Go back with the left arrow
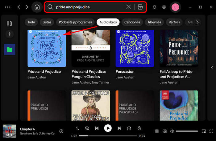216x141 pixels. (19, 7)
